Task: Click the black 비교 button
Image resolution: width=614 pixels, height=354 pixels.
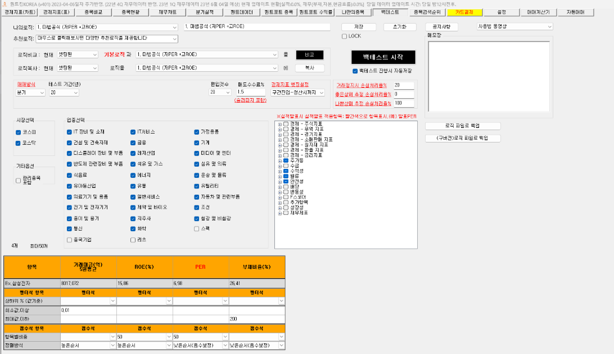Action: 310,55
